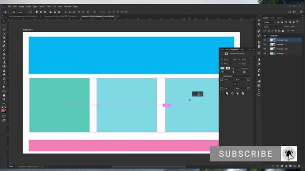Image resolution: width=305 pixels, height=171 pixels.
Task: Click the Combine Shapes pathfinder icon
Action: pos(227,94)
